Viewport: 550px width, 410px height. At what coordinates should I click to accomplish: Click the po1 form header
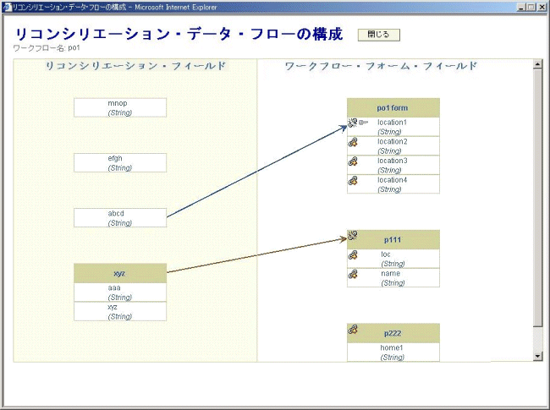tap(393, 108)
